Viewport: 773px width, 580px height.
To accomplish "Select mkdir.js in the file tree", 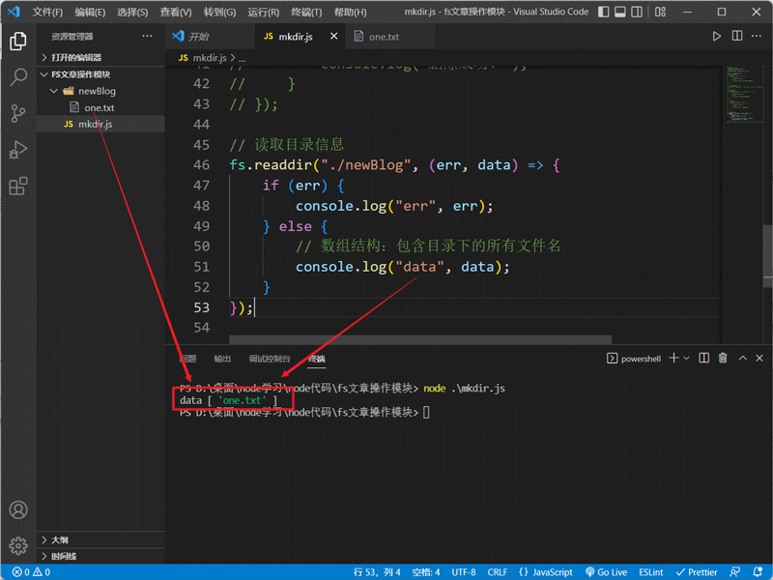I will [x=100, y=124].
